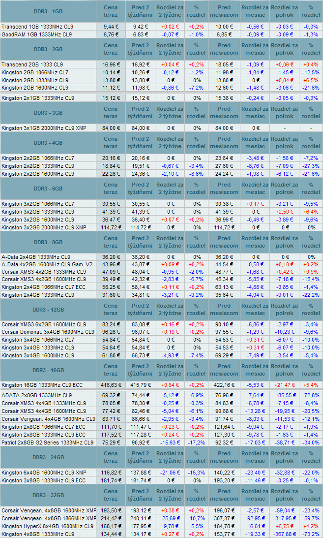This screenshot has width=323, height=538.
Task: Click the DDR3 - 6GB section header
Action: point(48,189)
